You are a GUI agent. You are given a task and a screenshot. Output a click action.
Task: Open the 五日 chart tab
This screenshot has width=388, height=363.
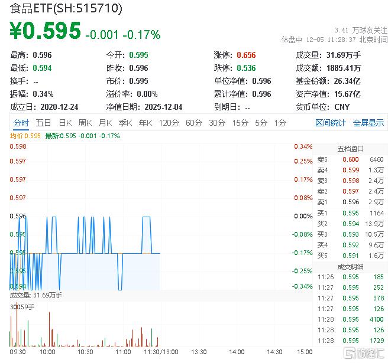point(43,123)
